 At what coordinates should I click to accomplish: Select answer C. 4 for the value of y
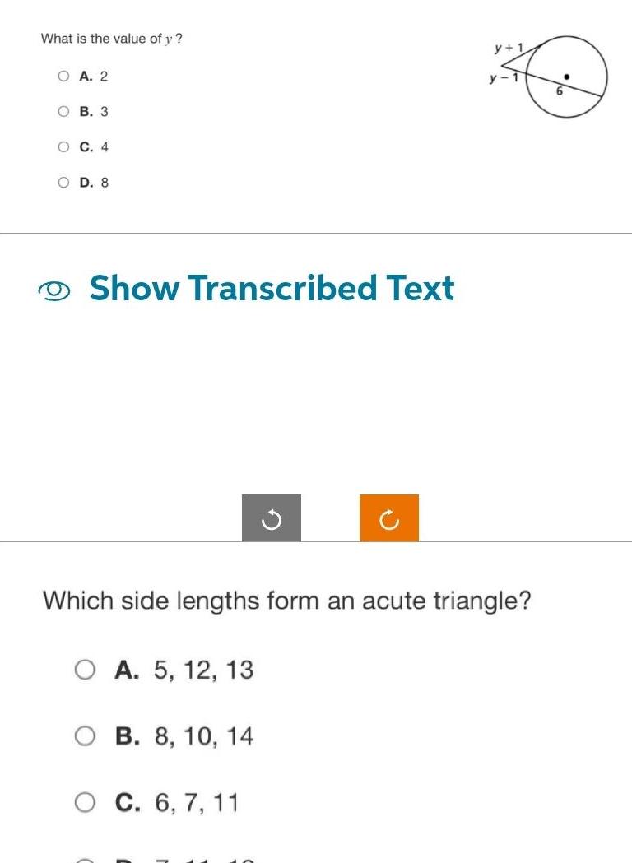[x=63, y=146]
